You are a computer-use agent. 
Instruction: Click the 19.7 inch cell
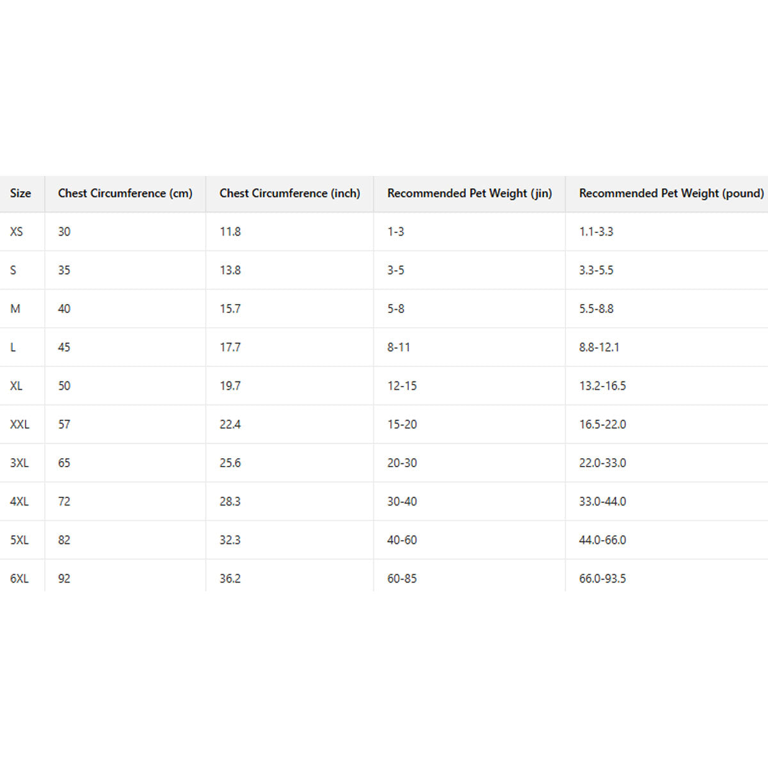pyautogui.click(x=230, y=386)
